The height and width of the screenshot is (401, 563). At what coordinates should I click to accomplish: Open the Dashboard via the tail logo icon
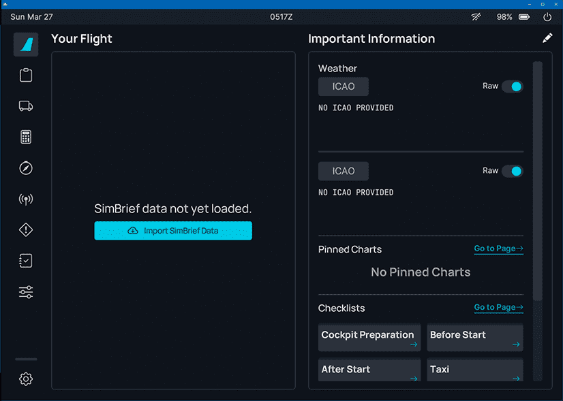(x=26, y=44)
